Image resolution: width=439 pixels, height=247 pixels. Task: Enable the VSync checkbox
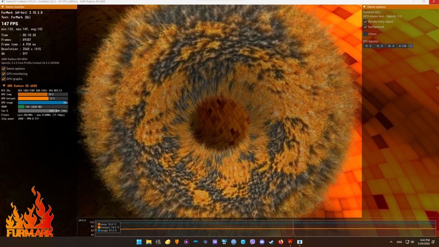[x=365, y=34]
